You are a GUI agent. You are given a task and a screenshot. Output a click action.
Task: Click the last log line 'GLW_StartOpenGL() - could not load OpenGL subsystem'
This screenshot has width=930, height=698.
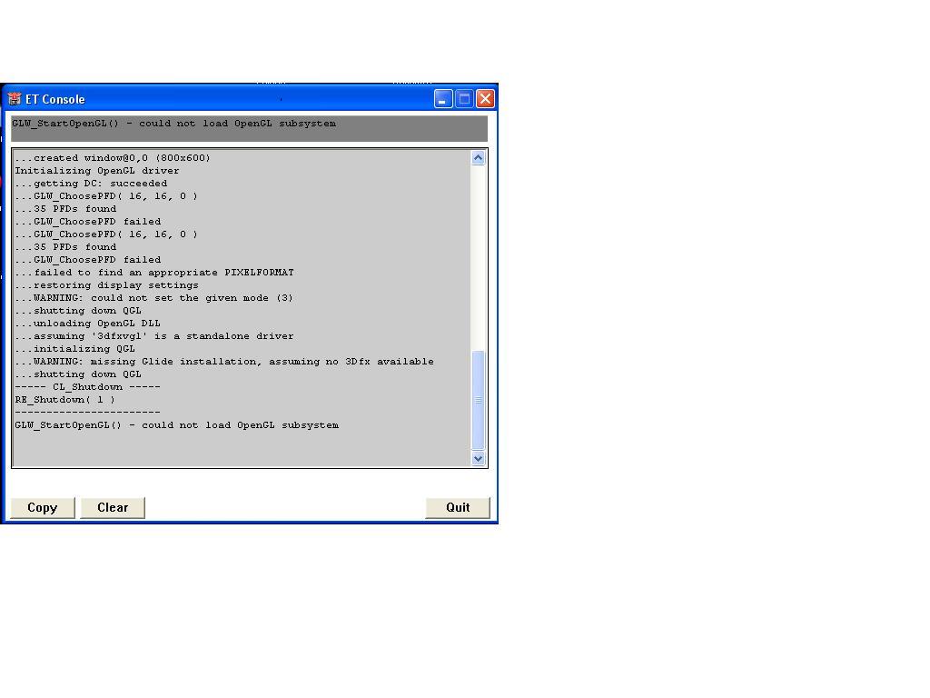[177, 425]
